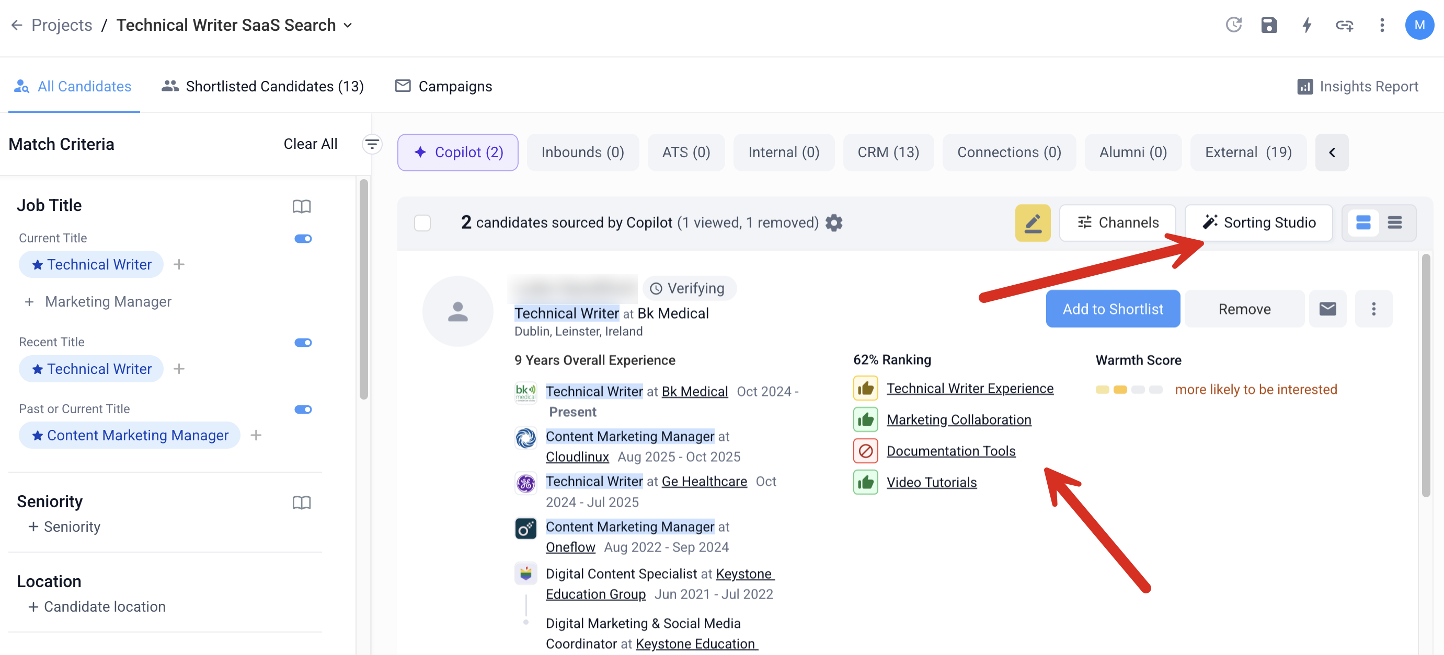Select the External (19) source tab

pos(1248,153)
